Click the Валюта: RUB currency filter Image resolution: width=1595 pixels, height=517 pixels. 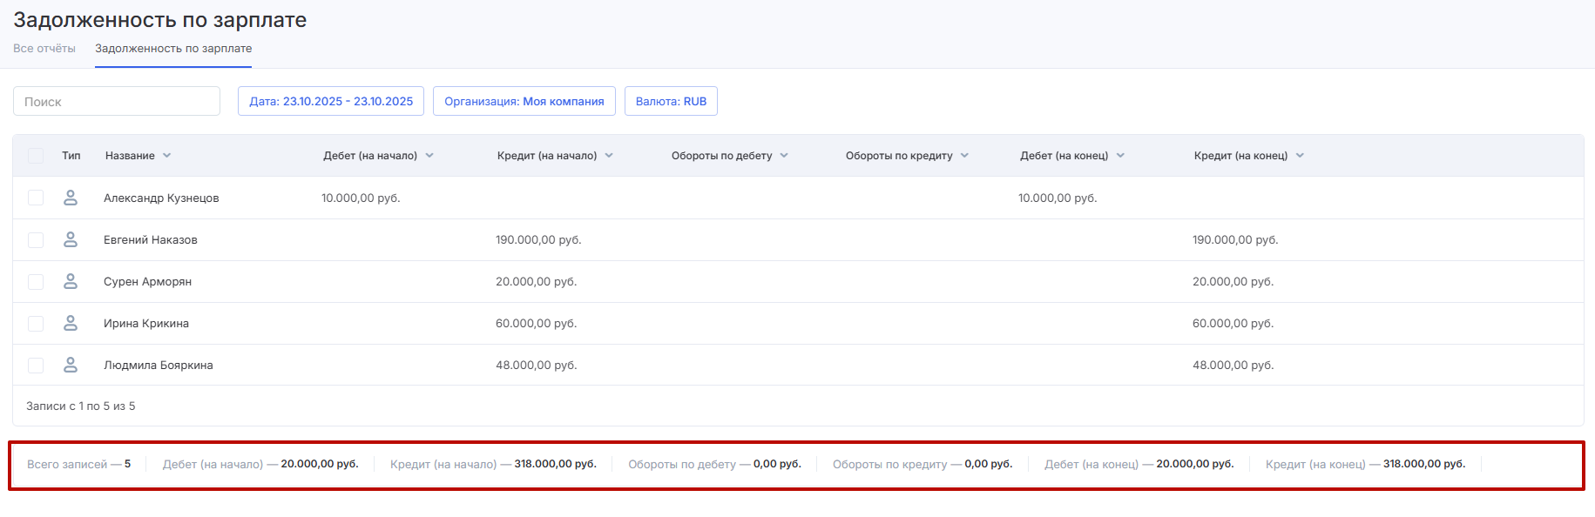671,101
